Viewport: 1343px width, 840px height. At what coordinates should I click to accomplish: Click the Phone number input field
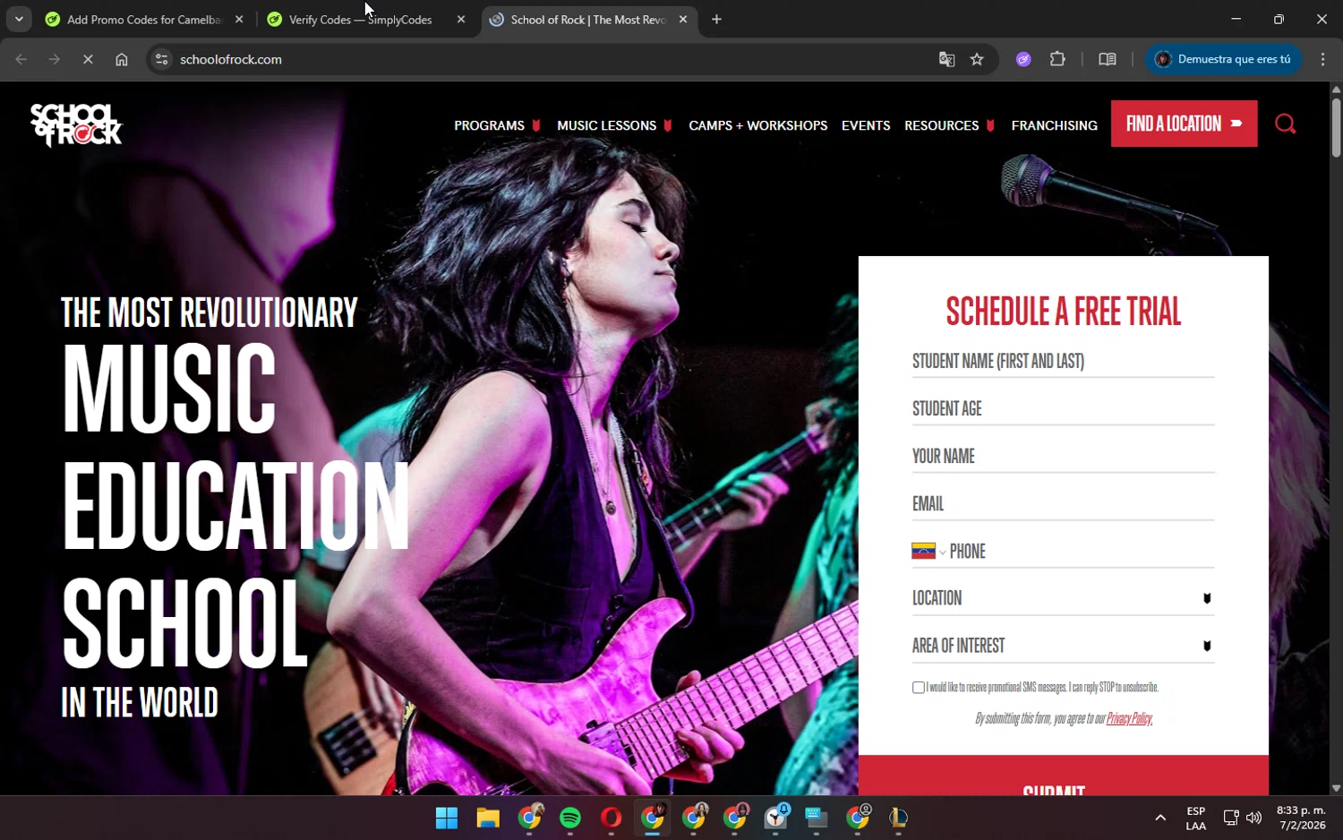[x=1082, y=551]
